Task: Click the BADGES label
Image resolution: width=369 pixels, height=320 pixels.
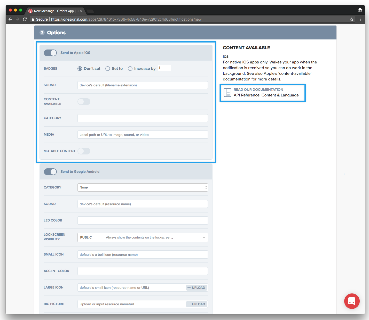Action: click(50, 69)
